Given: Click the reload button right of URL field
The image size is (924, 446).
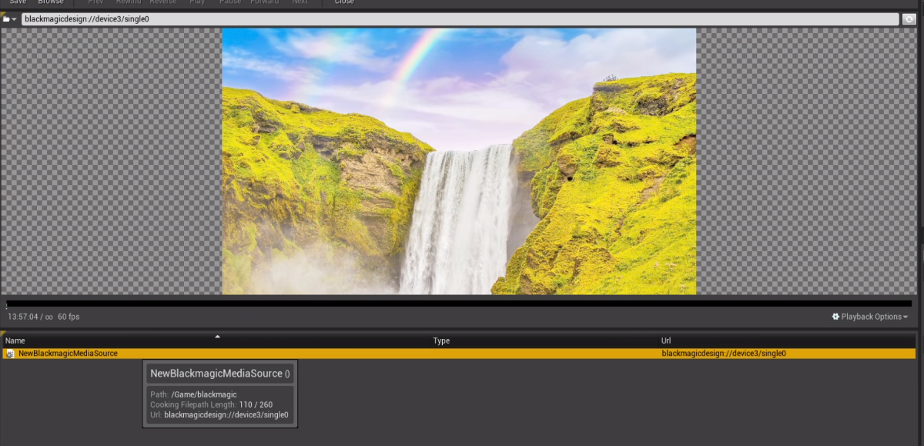Looking at the screenshot, I should (x=909, y=19).
